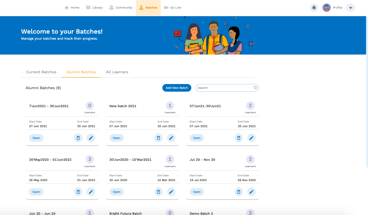Delete the '26'May2020 - 01'Jun2022' batch
This screenshot has width=368, height=215.
78,192
